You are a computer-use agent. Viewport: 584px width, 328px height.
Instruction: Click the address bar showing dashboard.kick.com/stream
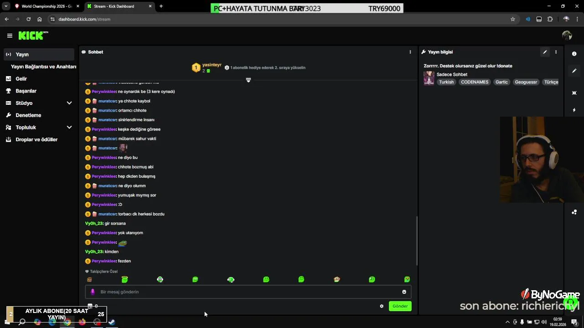tap(278, 19)
